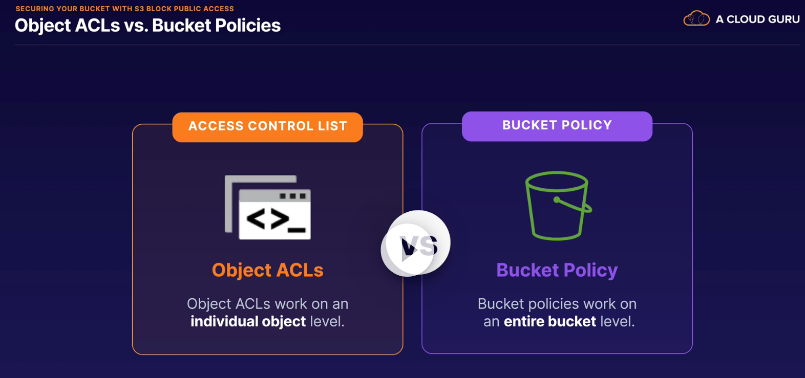805x378 pixels.
Task: Click the bold "individual object" text
Action: (248, 321)
